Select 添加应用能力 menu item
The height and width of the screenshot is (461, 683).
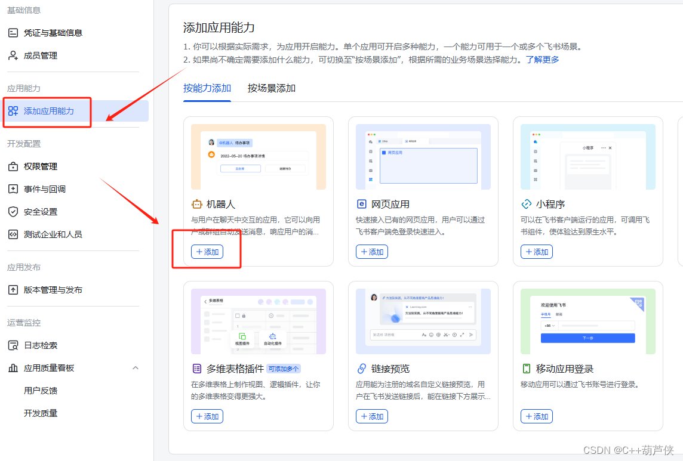[x=76, y=111]
